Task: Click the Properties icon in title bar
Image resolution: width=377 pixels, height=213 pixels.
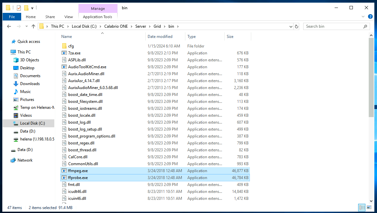Action: pos(19,8)
